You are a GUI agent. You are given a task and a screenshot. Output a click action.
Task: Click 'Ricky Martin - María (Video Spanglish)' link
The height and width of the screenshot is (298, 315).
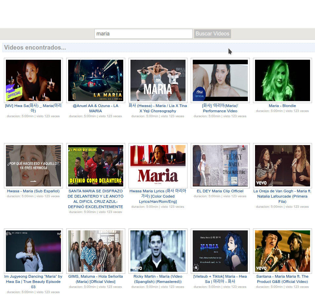pyautogui.click(x=158, y=279)
